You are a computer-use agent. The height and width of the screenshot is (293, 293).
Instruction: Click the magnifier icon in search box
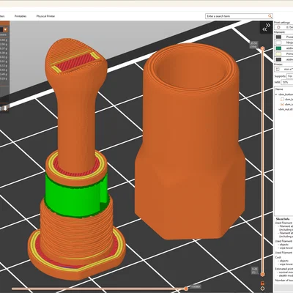pos(270,16)
